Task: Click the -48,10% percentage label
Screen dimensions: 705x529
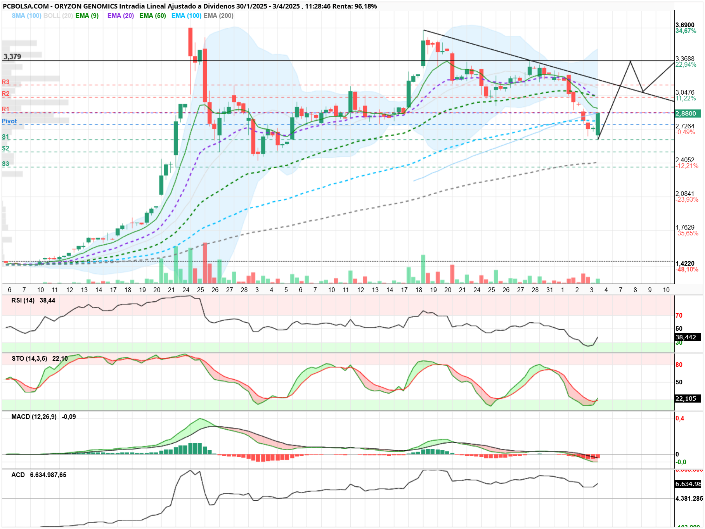Action: pos(687,269)
